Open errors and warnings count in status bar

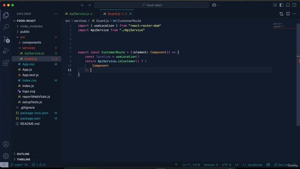38,165
